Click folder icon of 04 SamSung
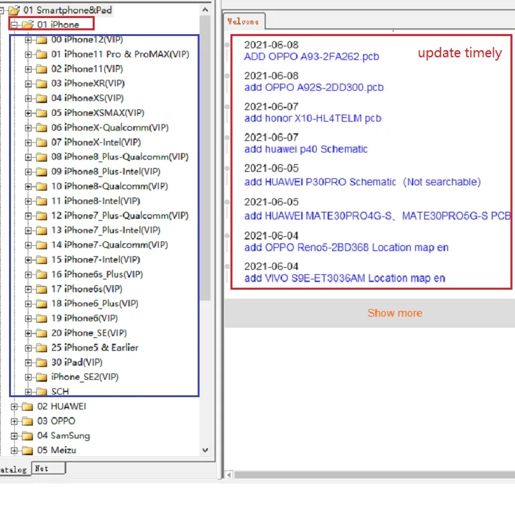Viewport: 515px width, 515px height. tap(27, 436)
